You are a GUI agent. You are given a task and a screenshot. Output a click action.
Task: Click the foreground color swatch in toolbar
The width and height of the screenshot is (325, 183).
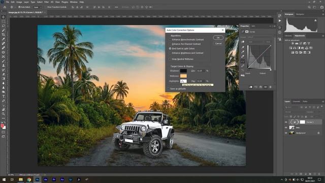[3, 126]
